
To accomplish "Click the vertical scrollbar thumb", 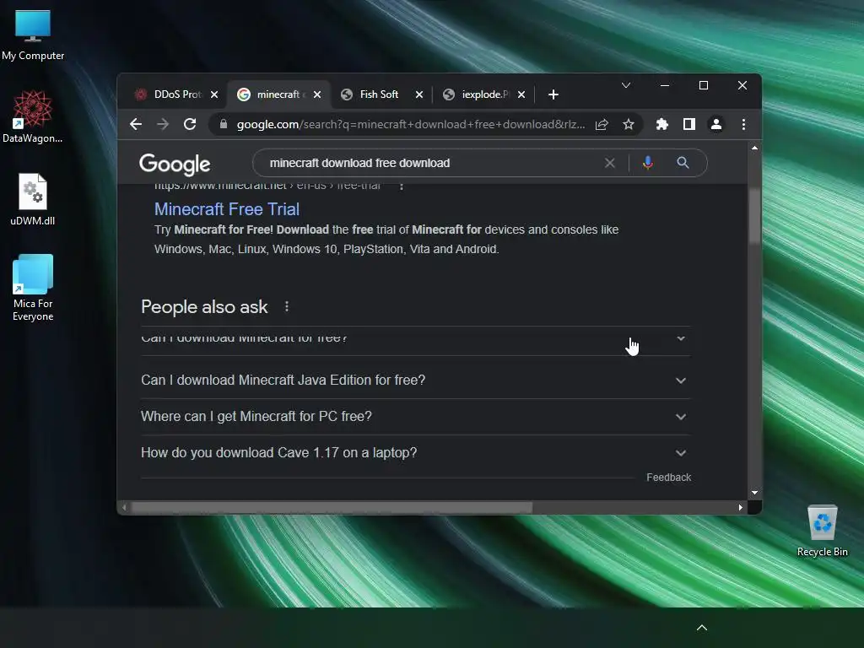I will tap(754, 215).
